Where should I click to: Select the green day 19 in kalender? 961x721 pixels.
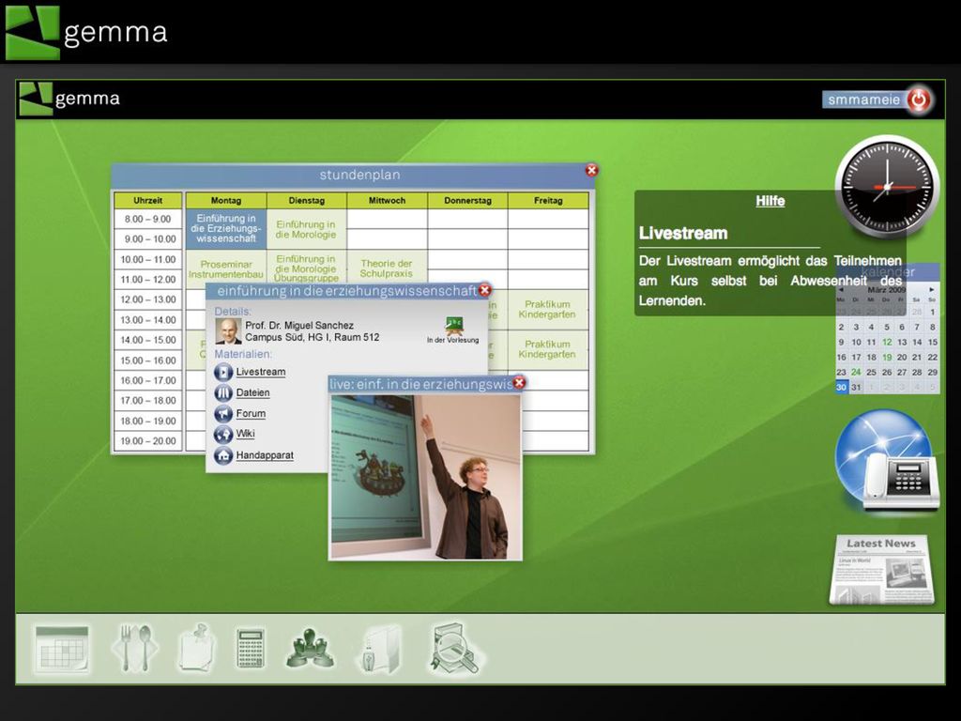click(887, 358)
